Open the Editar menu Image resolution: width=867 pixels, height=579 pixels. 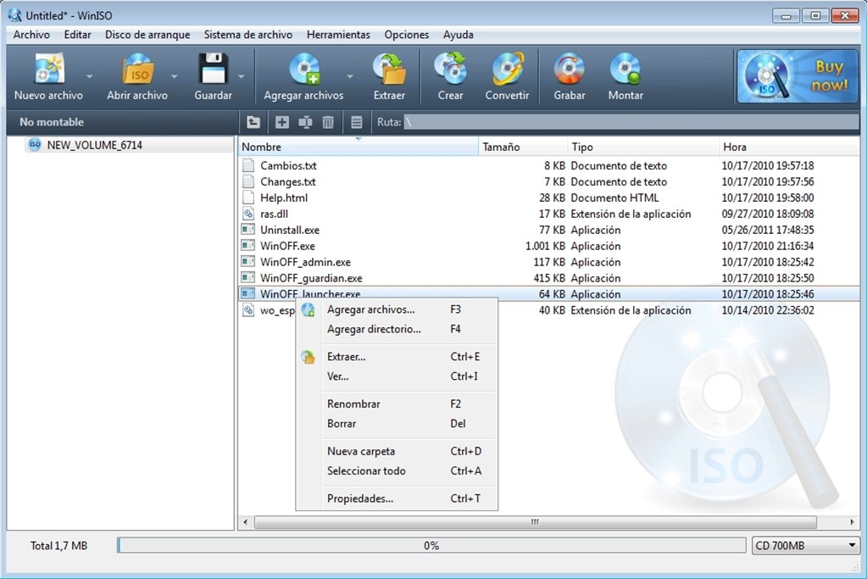(x=77, y=34)
